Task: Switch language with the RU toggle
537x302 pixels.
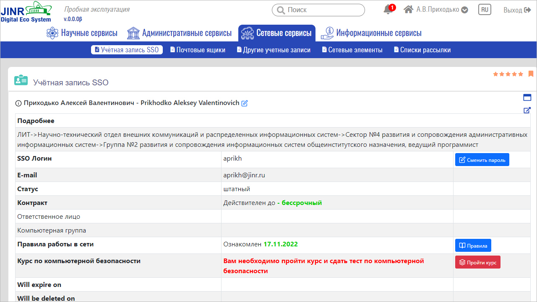Action: (485, 10)
